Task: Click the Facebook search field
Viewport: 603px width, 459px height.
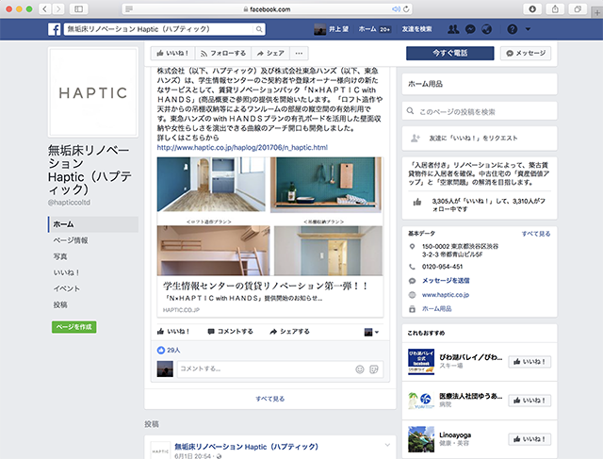Action: point(159,29)
